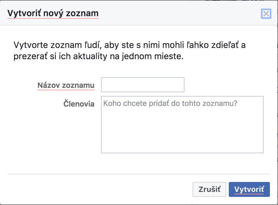Click the Názov zoznamu label

[x=66, y=85]
